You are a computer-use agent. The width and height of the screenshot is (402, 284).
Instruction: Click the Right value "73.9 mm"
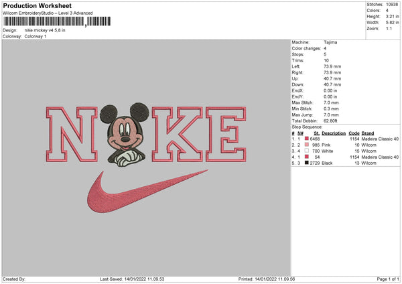332,72
